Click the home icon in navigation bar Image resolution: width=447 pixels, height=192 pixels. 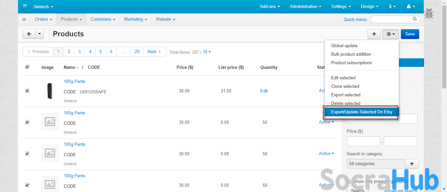coord(24,19)
